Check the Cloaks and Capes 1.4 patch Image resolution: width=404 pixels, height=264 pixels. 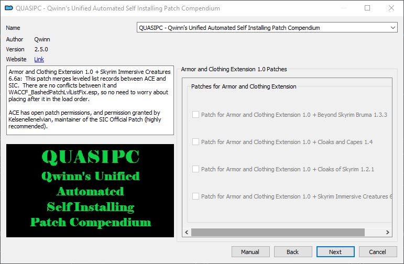[195, 141]
